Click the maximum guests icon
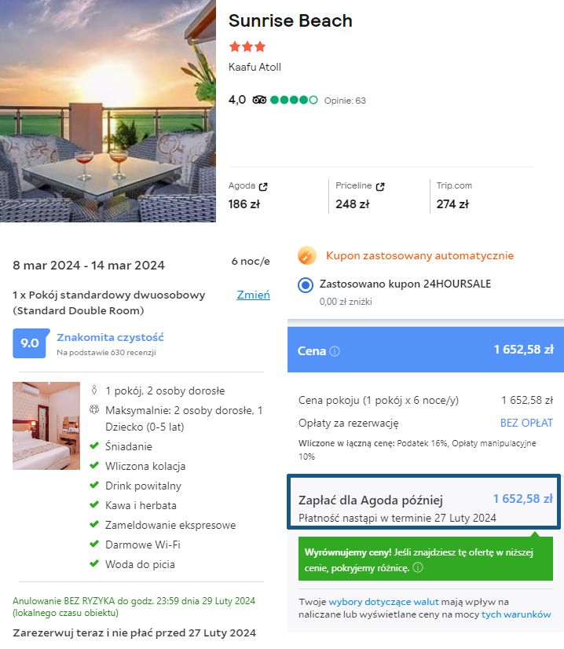Screen dimensions: 564x649 [94, 410]
